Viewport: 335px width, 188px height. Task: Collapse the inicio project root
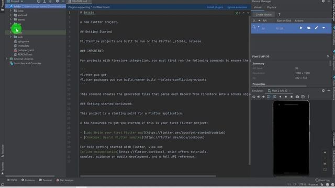(7, 6)
